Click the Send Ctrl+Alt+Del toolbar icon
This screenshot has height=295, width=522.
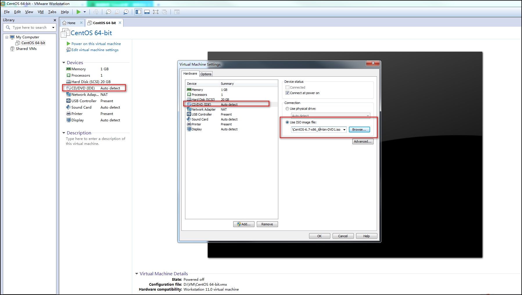pos(96,12)
